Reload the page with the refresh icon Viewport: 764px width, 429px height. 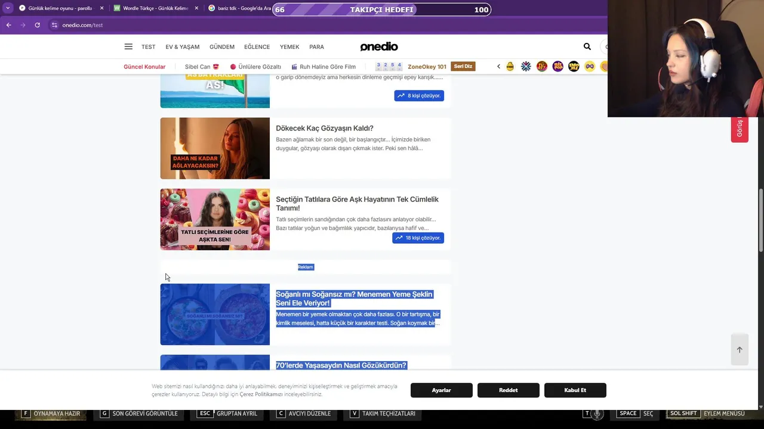pyautogui.click(x=37, y=25)
